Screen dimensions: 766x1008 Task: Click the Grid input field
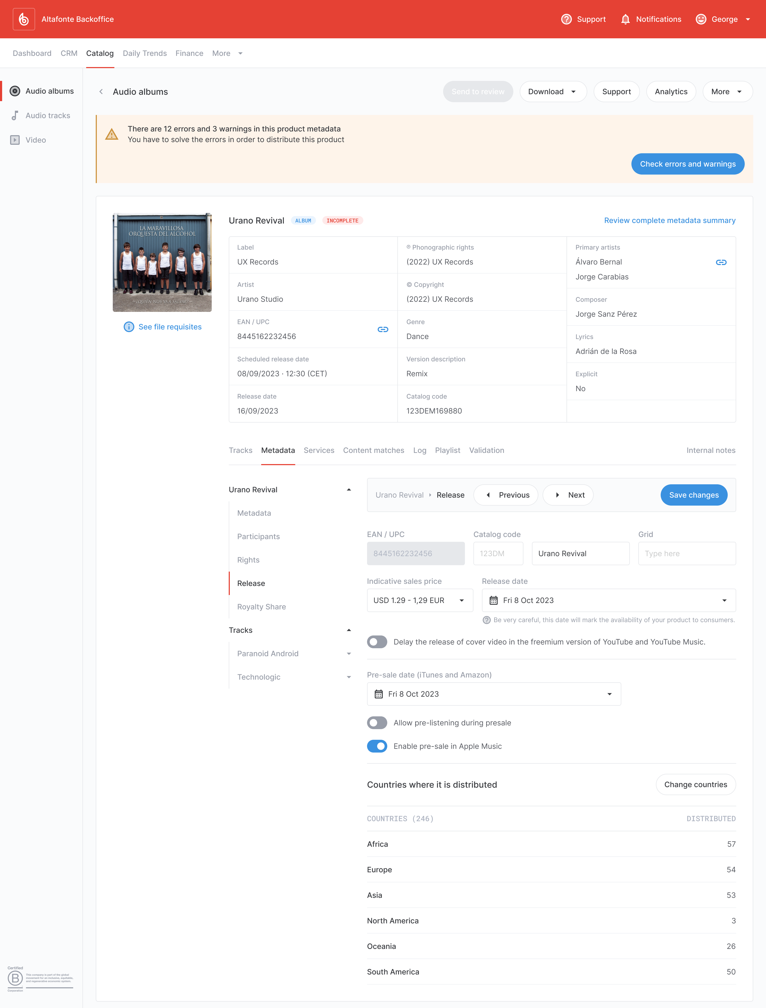687,553
